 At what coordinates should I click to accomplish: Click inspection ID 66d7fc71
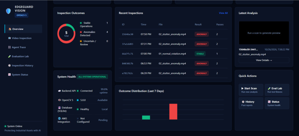click(128, 54)
